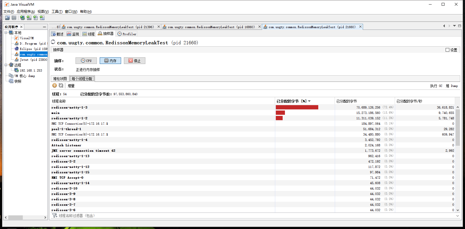Screen dimensions: 465x229
Task: Close the pid 21660 tab
Action: (x=360, y=27)
